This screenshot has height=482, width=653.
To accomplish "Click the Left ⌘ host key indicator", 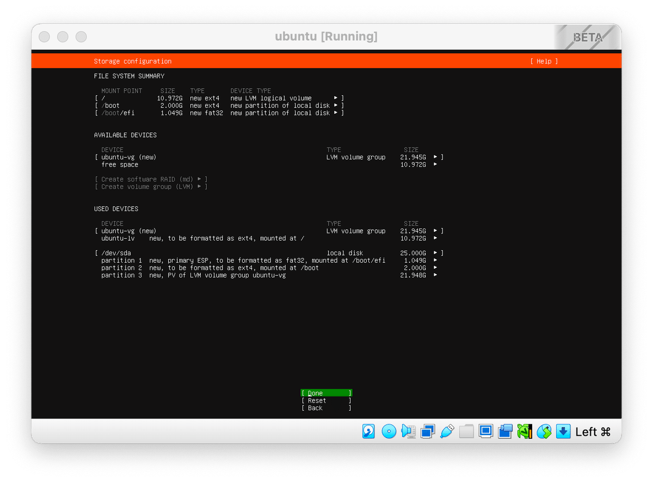I will point(593,432).
